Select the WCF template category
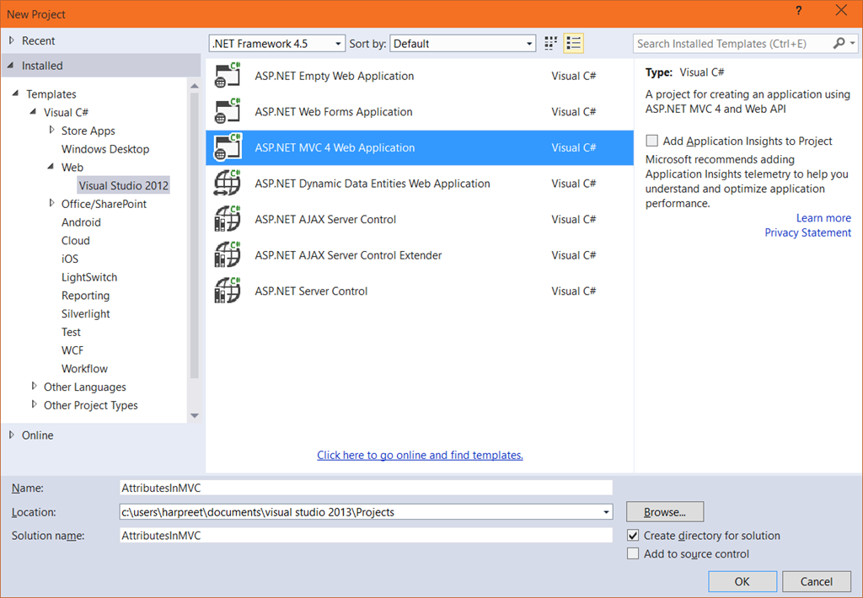This screenshot has width=863, height=598. point(72,350)
